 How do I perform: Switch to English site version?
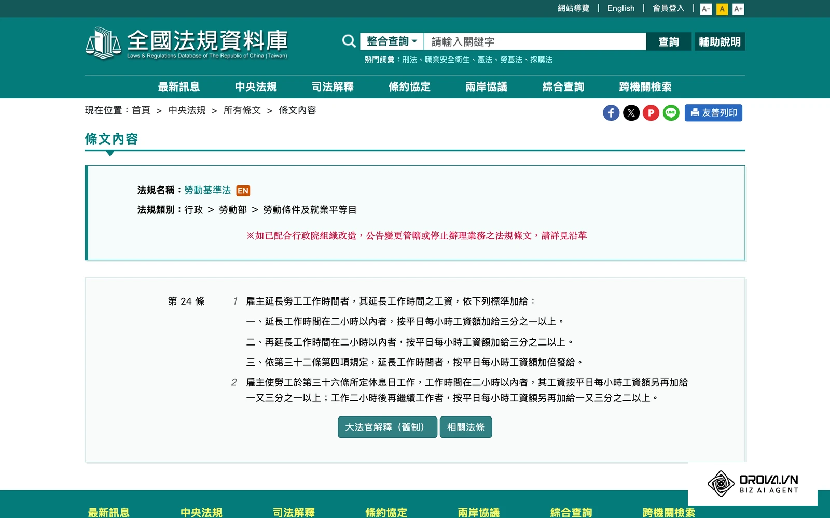621,8
